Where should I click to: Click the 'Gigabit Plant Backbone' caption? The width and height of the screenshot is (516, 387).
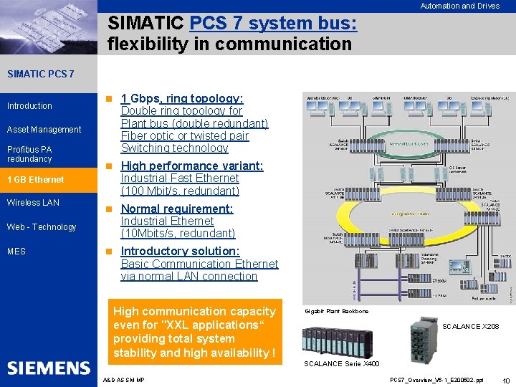(x=337, y=311)
